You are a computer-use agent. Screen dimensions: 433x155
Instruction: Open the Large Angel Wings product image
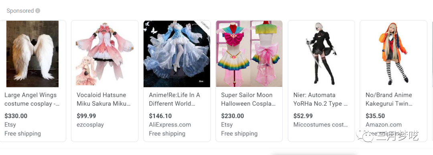click(32, 54)
